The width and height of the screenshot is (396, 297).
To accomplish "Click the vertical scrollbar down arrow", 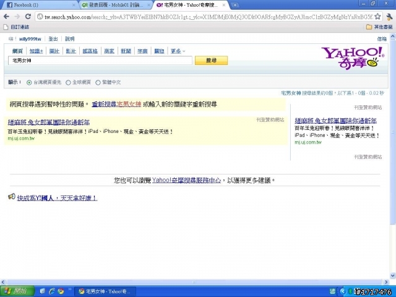I will pyautogui.click(x=393, y=275).
